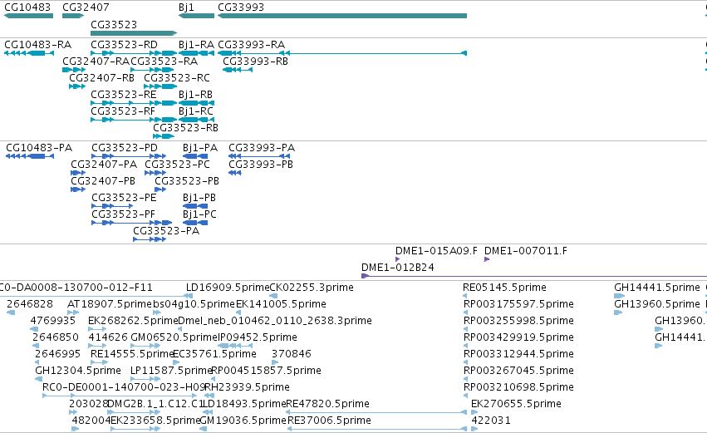Click the Bj1-RB transcript label

tap(195, 95)
